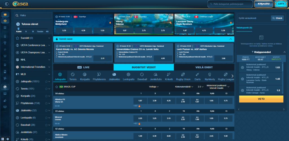The height and width of the screenshot is (141, 289).
Task: Toggle the favorite star next to Tennis (101)
Action: (x=46, y=89)
